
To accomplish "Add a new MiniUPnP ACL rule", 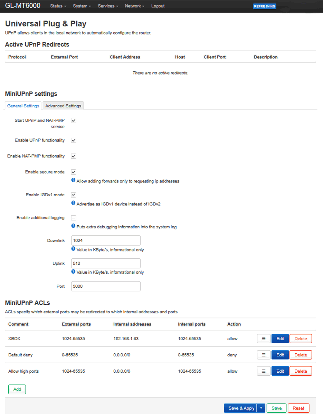I will click(17, 389).
